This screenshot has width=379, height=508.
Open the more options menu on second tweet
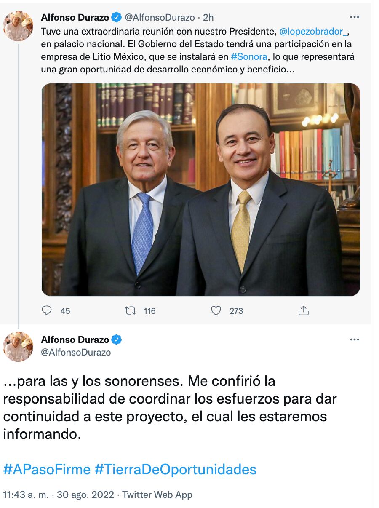[355, 340]
